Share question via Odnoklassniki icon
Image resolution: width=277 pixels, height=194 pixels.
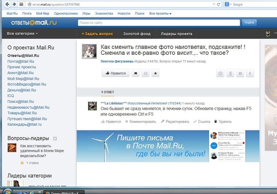tap(230, 73)
